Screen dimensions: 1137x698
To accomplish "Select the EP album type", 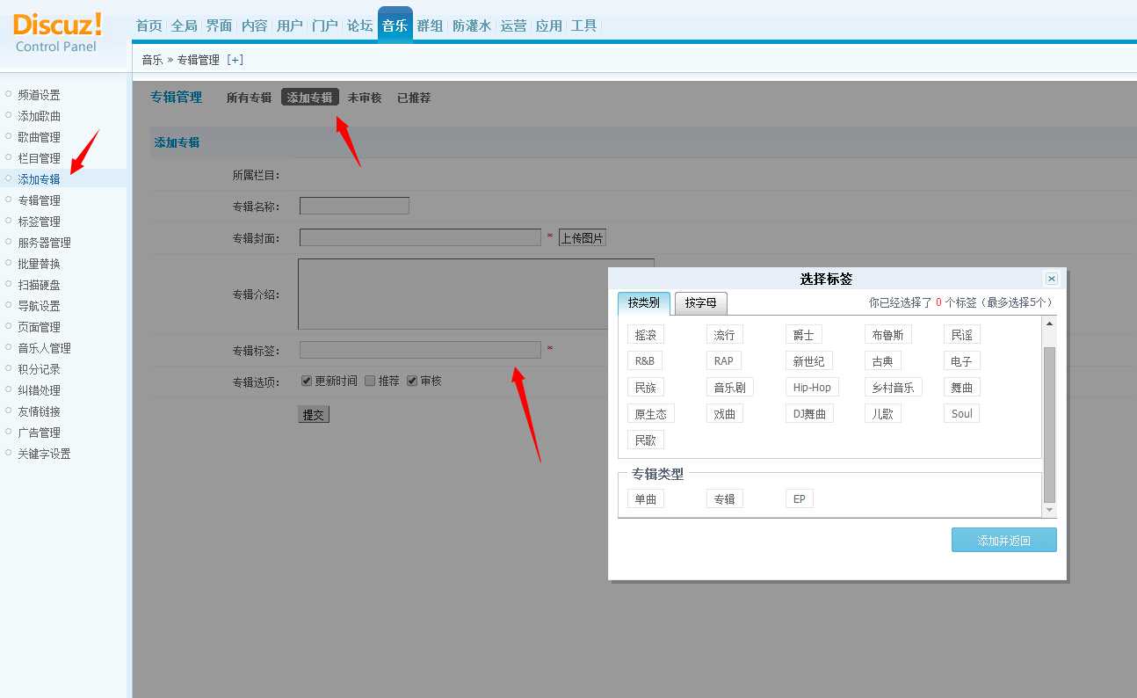I will click(x=799, y=499).
